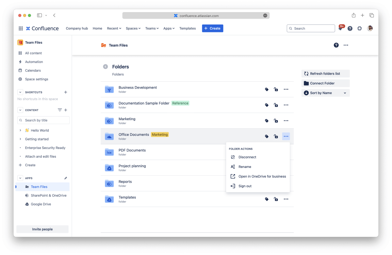This screenshot has width=392, height=255.
Task: Select Sign out from folder actions
Action: (258, 186)
